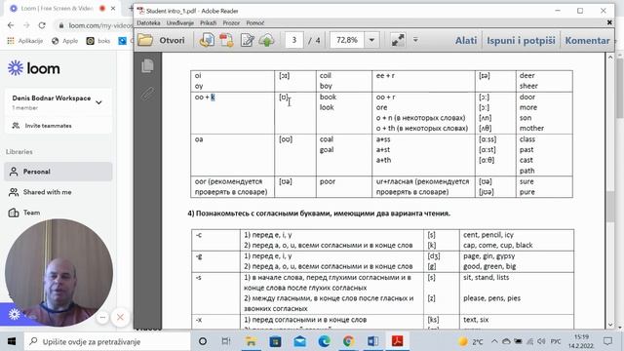Click the word "mother" in the table

pos(531,128)
